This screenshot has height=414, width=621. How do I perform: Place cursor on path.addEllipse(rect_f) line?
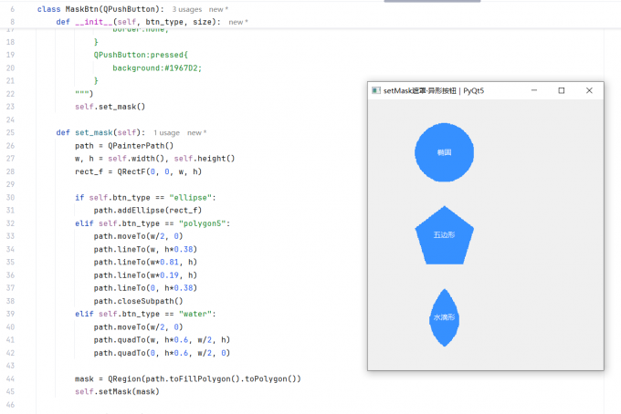coord(148,211)
